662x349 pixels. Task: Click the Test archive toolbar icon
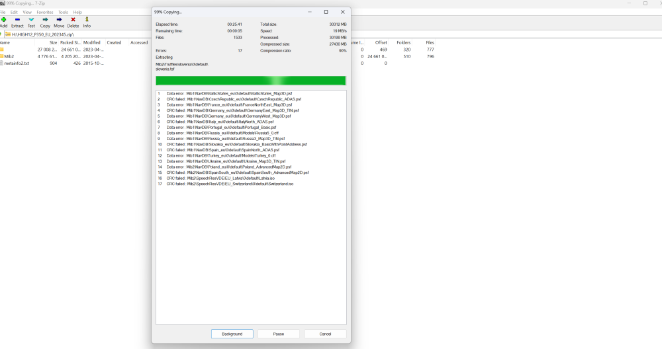pos(31,19)
